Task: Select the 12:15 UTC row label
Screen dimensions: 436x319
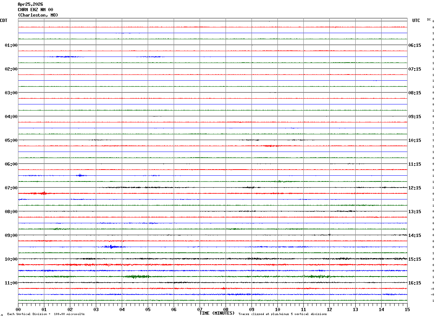Action: (415, 188)
